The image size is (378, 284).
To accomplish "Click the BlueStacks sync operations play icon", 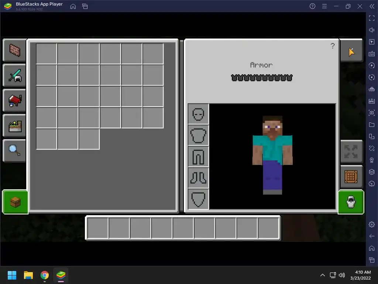I will point(372,65).
